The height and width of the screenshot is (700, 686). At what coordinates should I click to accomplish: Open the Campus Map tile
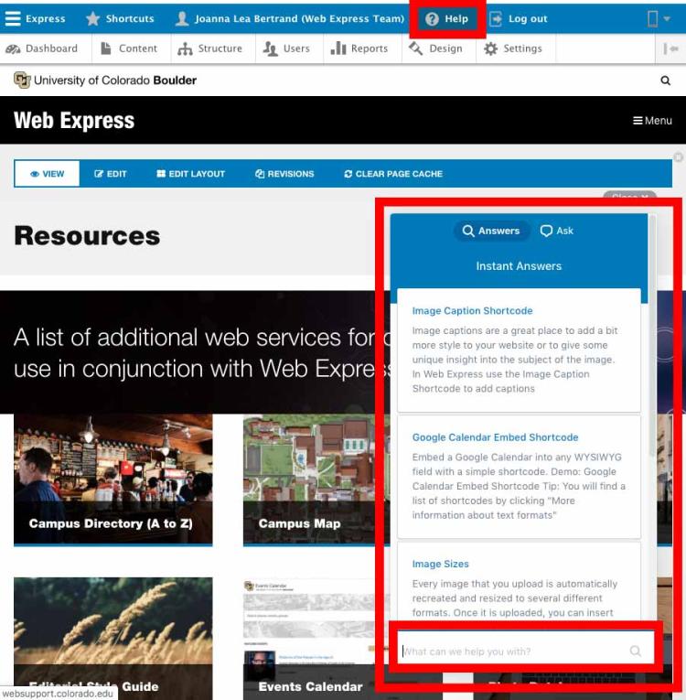pos(315,479)
